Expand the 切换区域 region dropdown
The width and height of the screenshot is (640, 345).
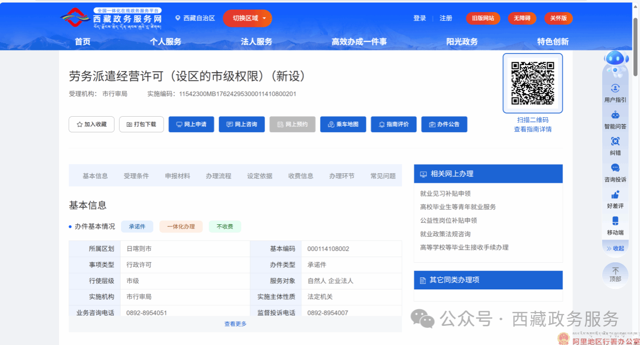click(x=247, y=18)
